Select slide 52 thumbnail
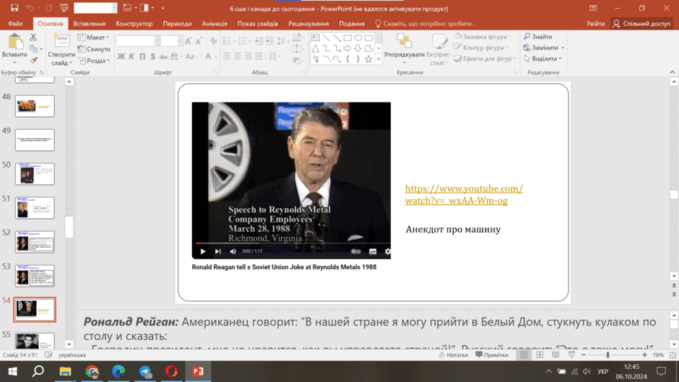Image resolution: width=679 pixels, height=382 pixels. point(35,242)
